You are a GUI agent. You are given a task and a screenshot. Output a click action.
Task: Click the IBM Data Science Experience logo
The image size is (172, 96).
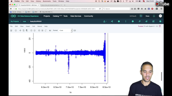point(25,16)
